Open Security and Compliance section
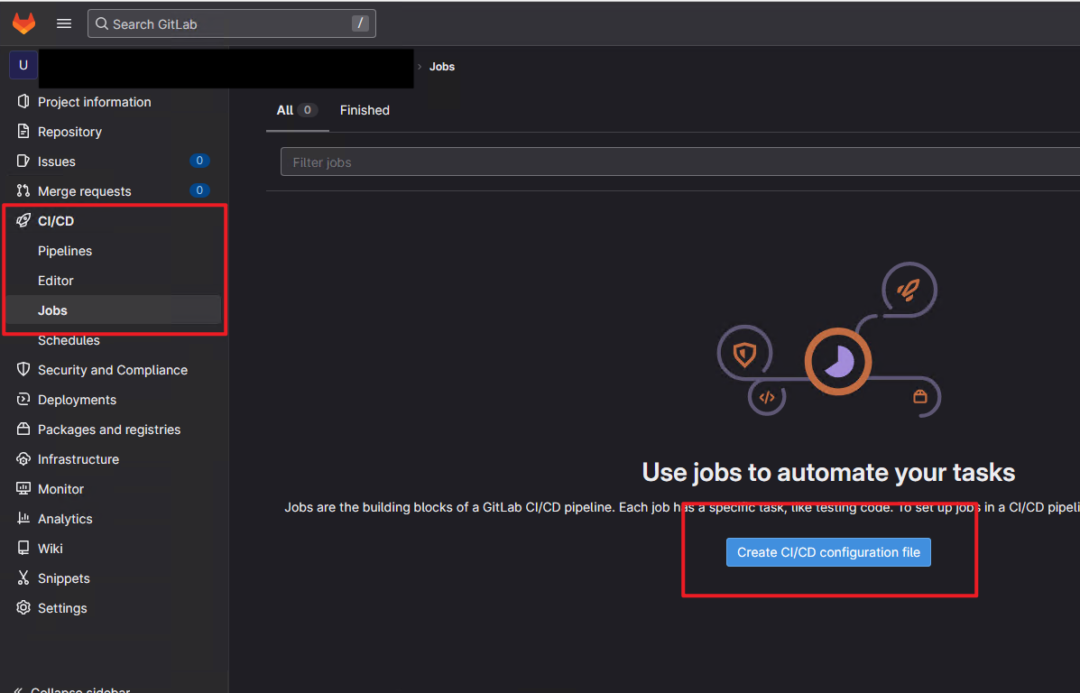1080x693 pixels. (112, 370)
